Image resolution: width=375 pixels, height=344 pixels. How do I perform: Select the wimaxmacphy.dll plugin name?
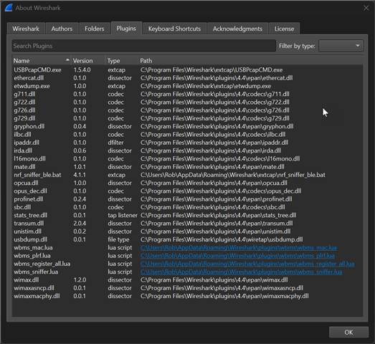[37, 296]
